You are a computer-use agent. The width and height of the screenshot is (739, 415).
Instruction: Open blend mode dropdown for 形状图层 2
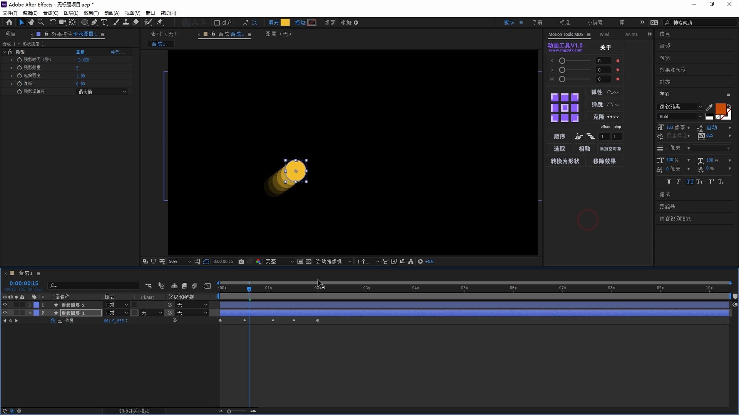117,305
